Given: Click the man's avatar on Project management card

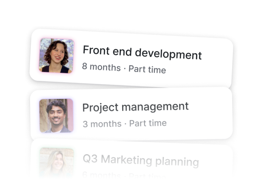Looking at the screenshot, I should click(x=56, y=116).
